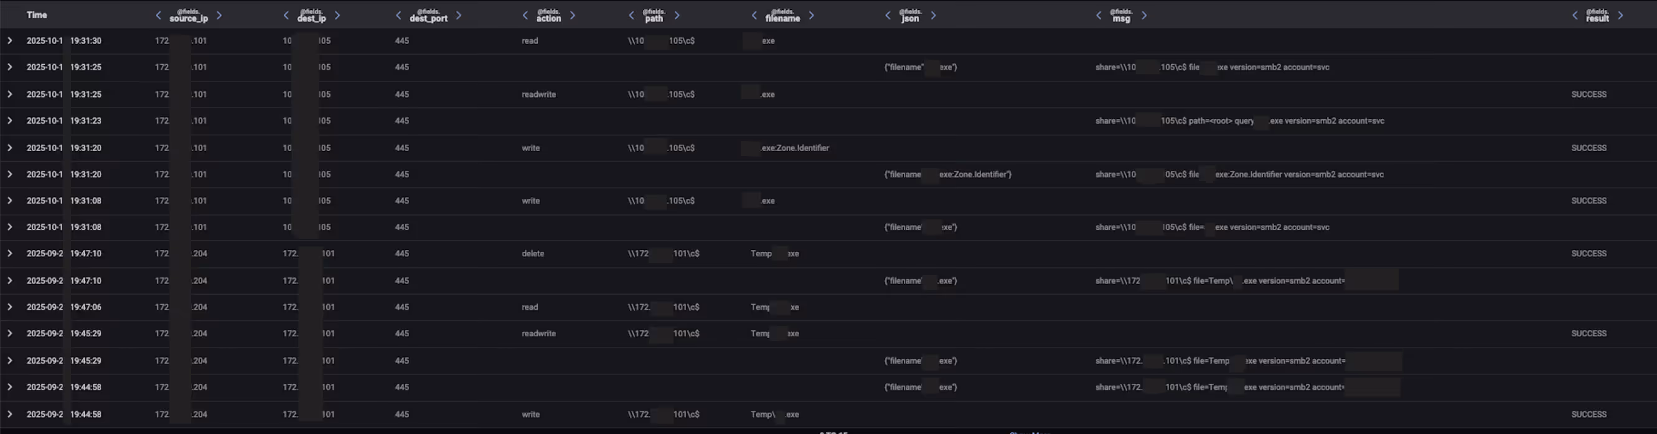
Task: Select the 'delete' action cell
Action: coord(533,253)
